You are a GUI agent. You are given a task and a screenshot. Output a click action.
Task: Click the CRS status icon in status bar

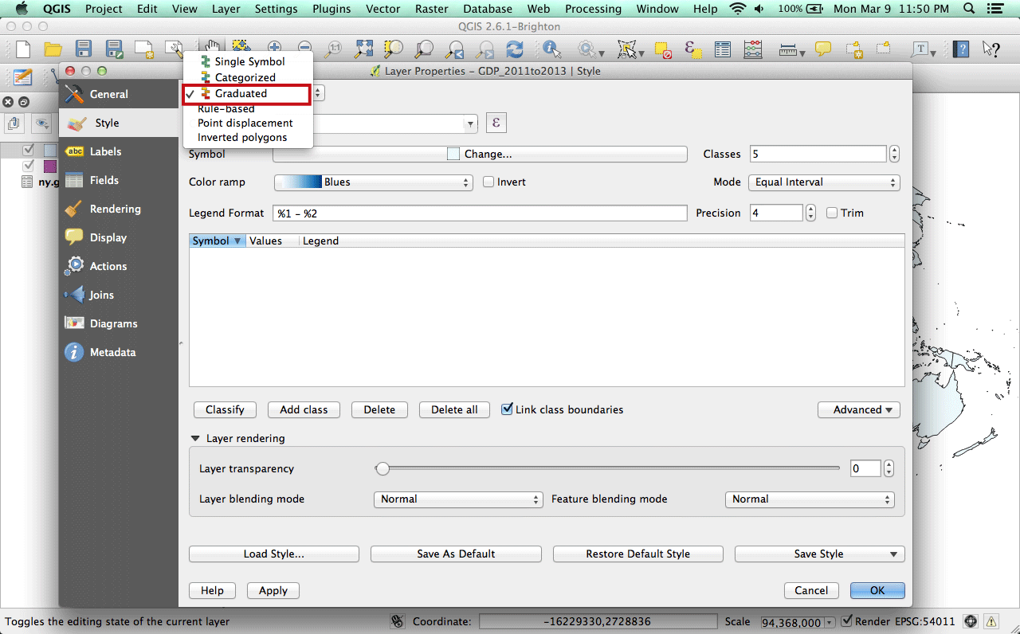click(x=971, y=621)
